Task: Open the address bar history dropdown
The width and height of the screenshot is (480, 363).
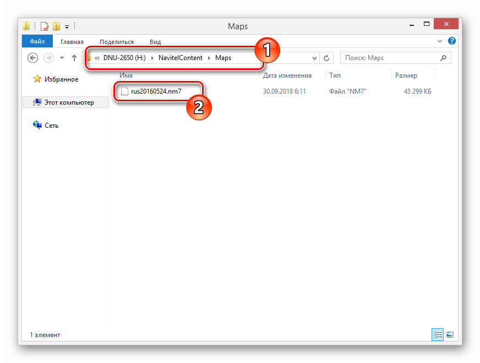Action: 314,58
